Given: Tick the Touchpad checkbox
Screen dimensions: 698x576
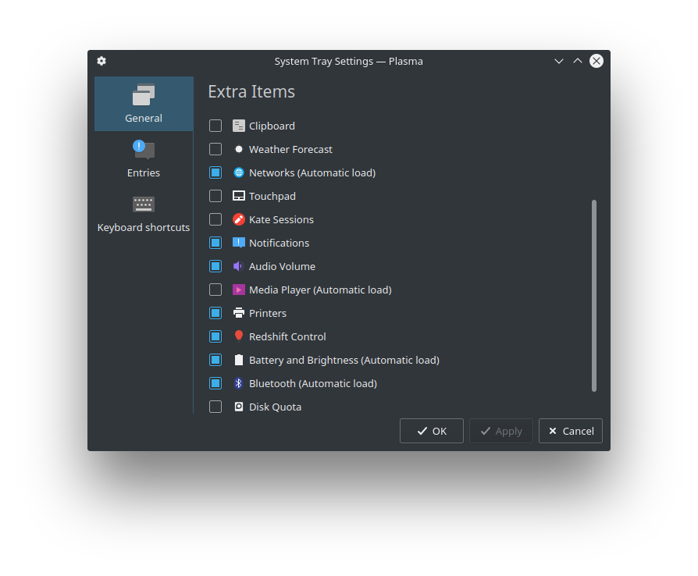Looking at the screenshot, I should click(215, 196).
